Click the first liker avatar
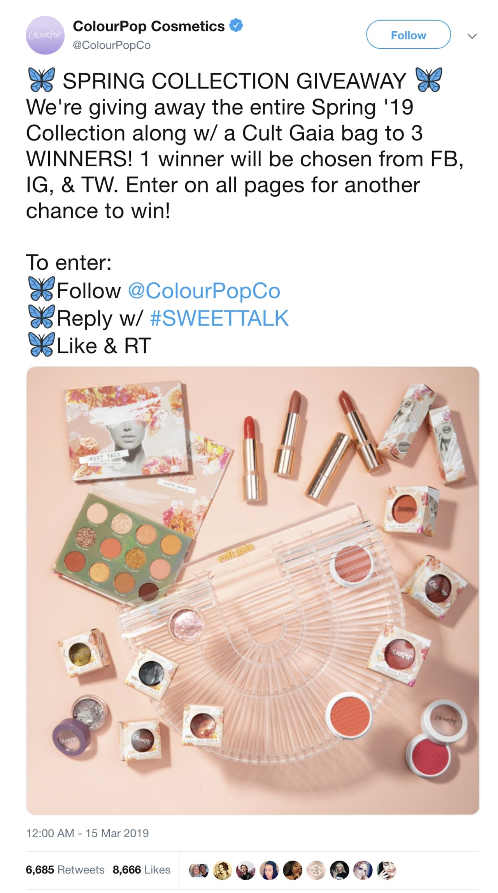This screenshot has height=893, width=498. [x=199, y=870]
